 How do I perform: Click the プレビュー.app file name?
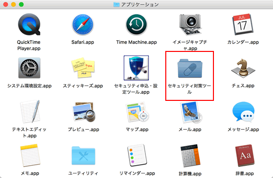pyautogui.click(x=83, y=130)
